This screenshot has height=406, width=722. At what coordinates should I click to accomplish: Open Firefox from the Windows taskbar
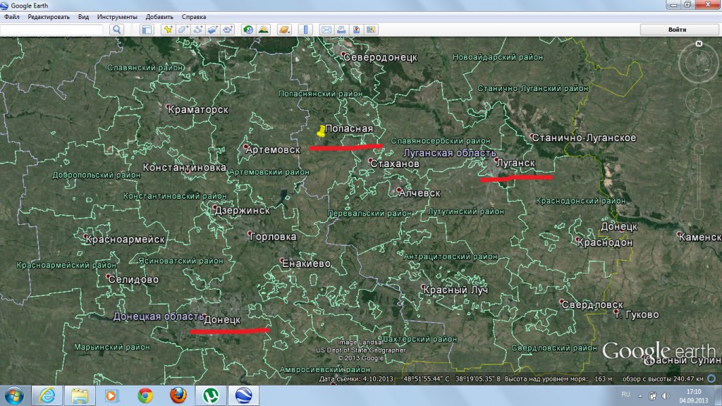pos(177,395)
